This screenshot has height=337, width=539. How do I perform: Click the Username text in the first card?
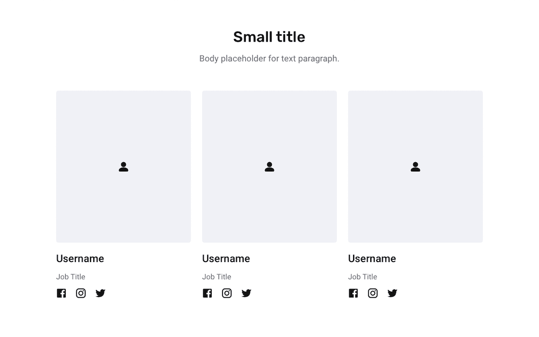pos(80,259)
